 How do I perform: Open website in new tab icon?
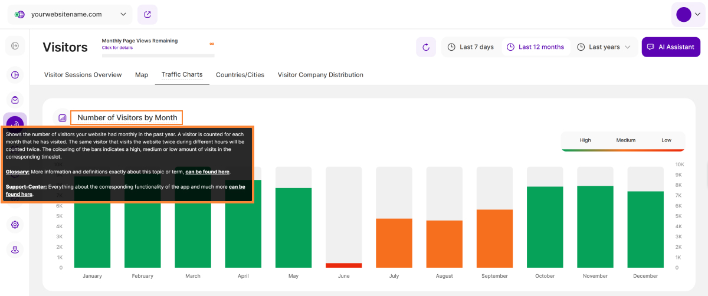click(x=147, y=14)
